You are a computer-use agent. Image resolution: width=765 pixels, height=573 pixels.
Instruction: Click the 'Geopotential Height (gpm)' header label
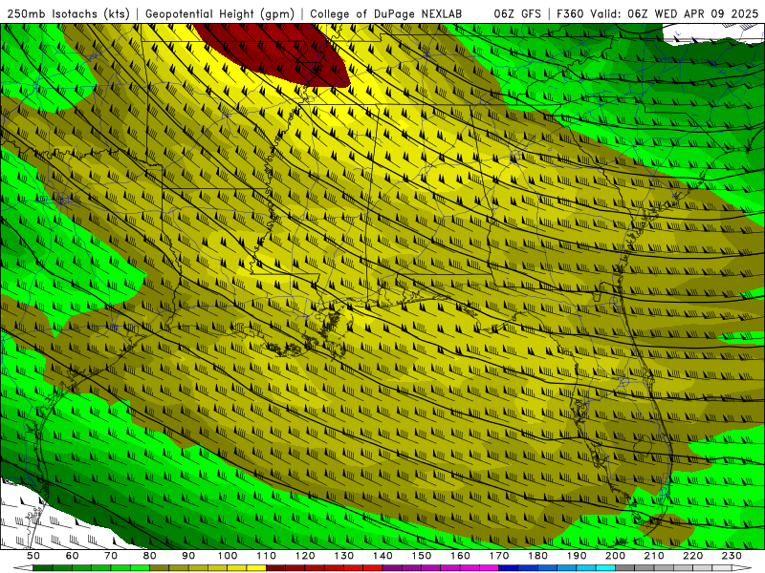pyautogui.click(x=220, y=14)
